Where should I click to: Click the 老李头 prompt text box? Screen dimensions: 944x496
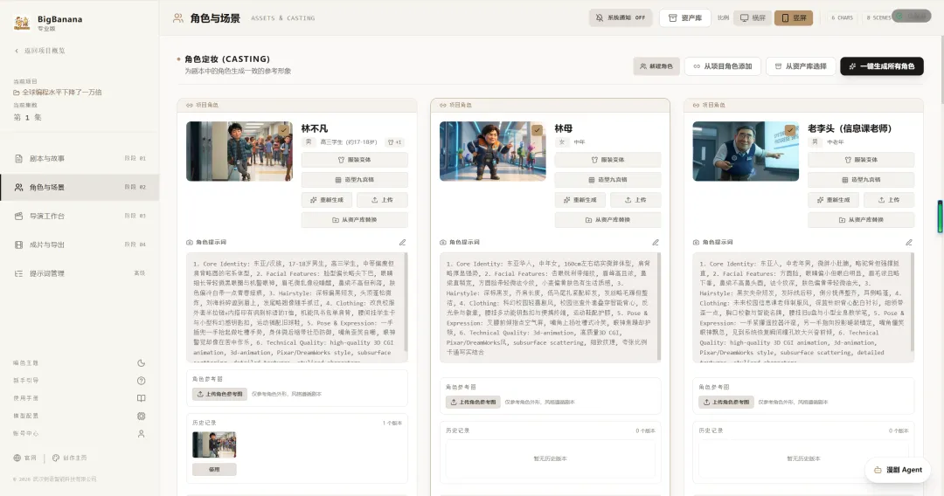804,308
